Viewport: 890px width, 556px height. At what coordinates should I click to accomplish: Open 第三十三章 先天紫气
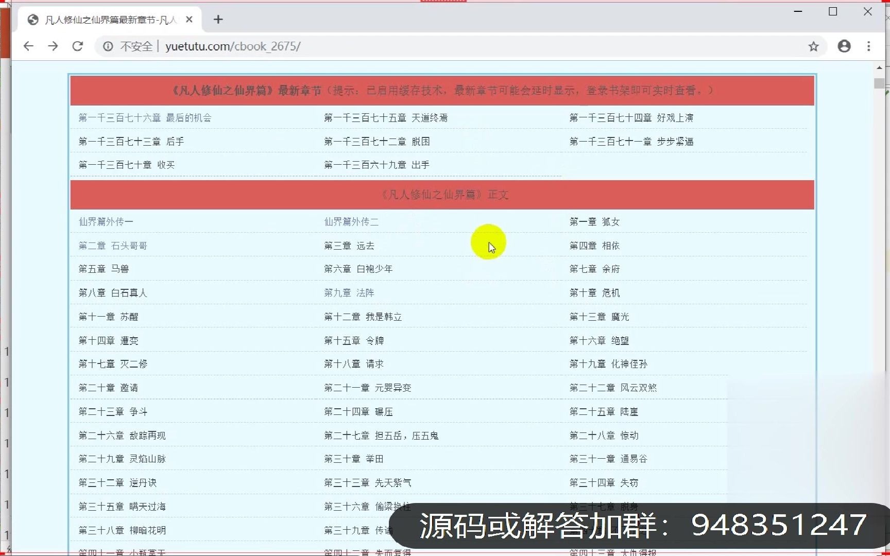pos(368,483)
